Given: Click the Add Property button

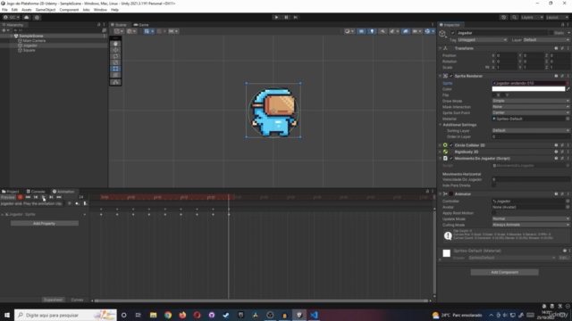Looking at the screenshot, I should (44, 224).
